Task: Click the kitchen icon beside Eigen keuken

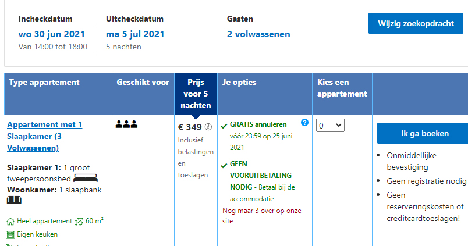Action: tap(10, 234)
